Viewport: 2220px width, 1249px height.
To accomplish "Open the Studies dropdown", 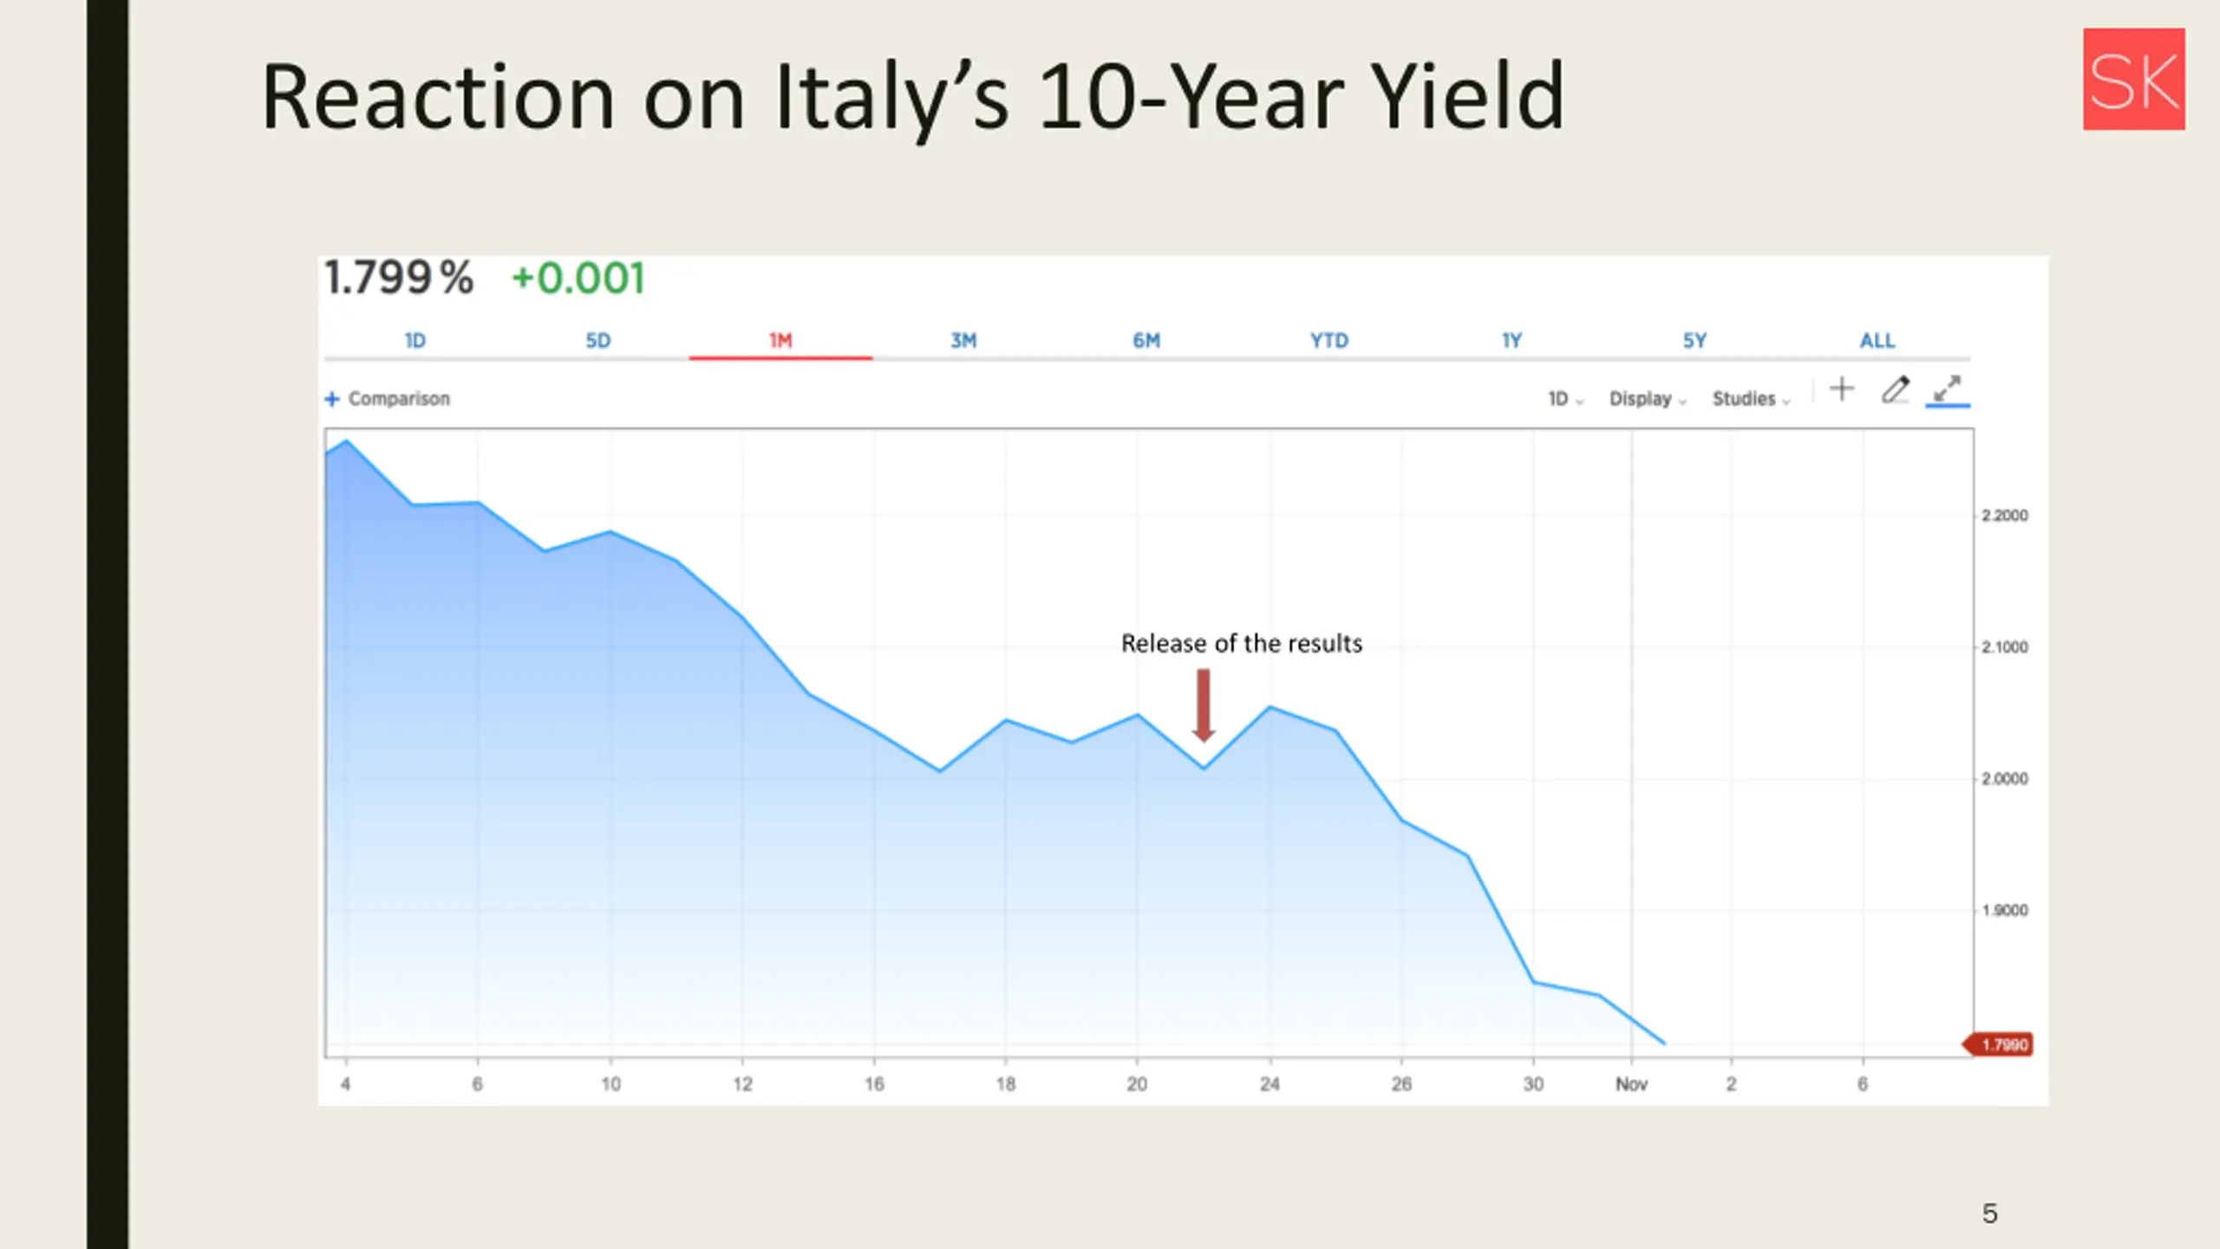I will (1751, 399).
